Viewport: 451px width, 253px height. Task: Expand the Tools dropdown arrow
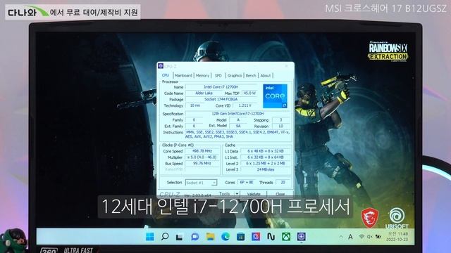click(x=237, y=194)
